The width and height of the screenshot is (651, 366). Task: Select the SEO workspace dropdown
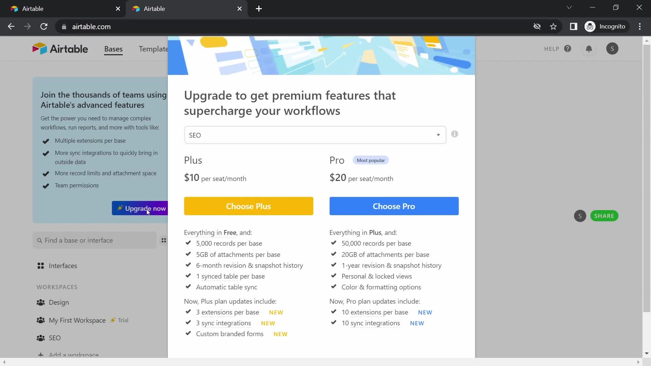pos(314,135)
